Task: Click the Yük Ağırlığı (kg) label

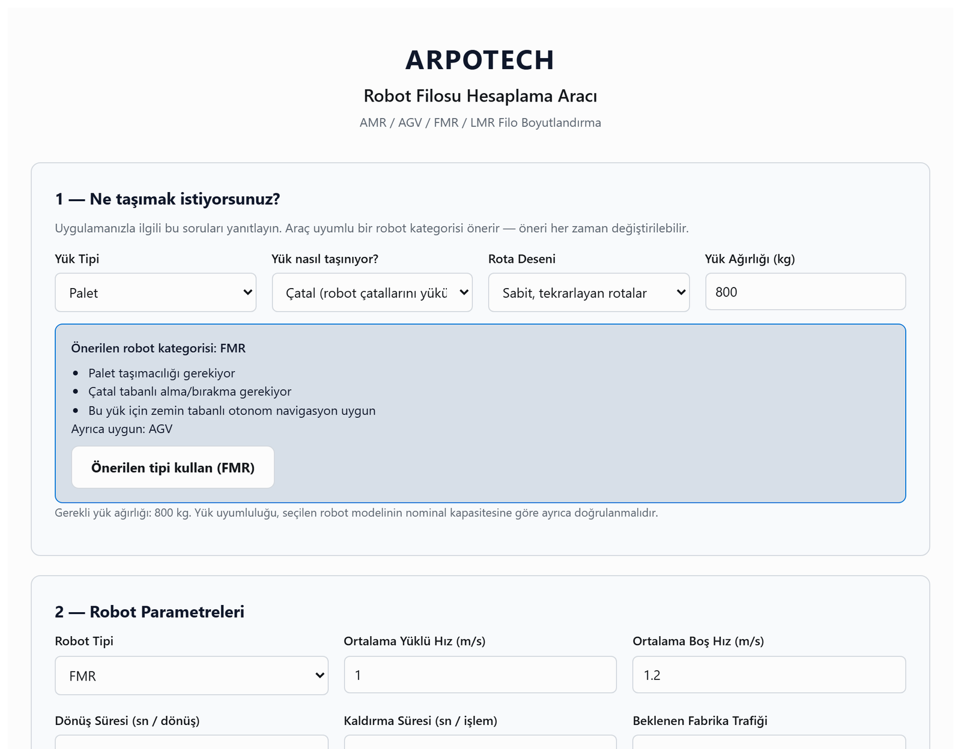Action: point(750,259)
